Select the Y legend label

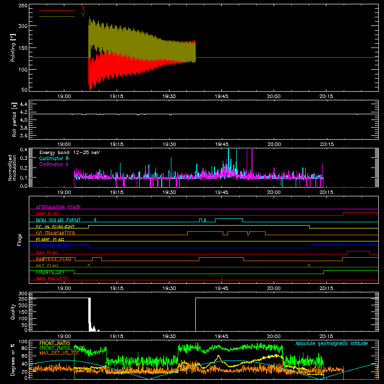(x=83, y=14)
